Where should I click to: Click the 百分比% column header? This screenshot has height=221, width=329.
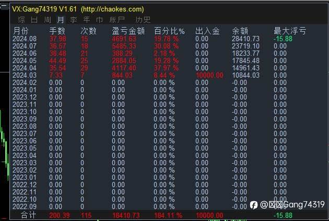(x=169, y=31)
